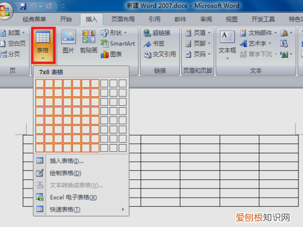Add a 书签 bookmark
This screenshot has height=227, width=303.
[154, 43]
